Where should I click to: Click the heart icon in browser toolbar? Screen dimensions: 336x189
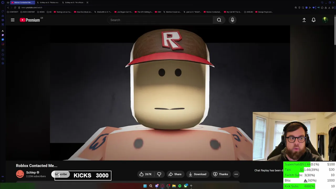[313, 8]
